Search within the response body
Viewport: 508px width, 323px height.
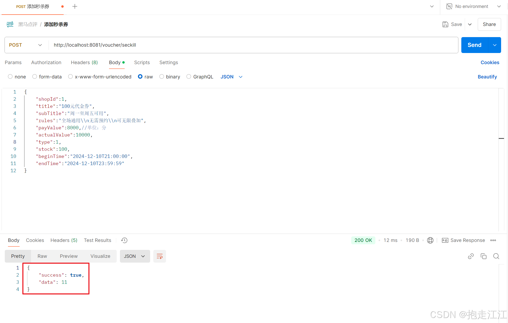point(496,256)
